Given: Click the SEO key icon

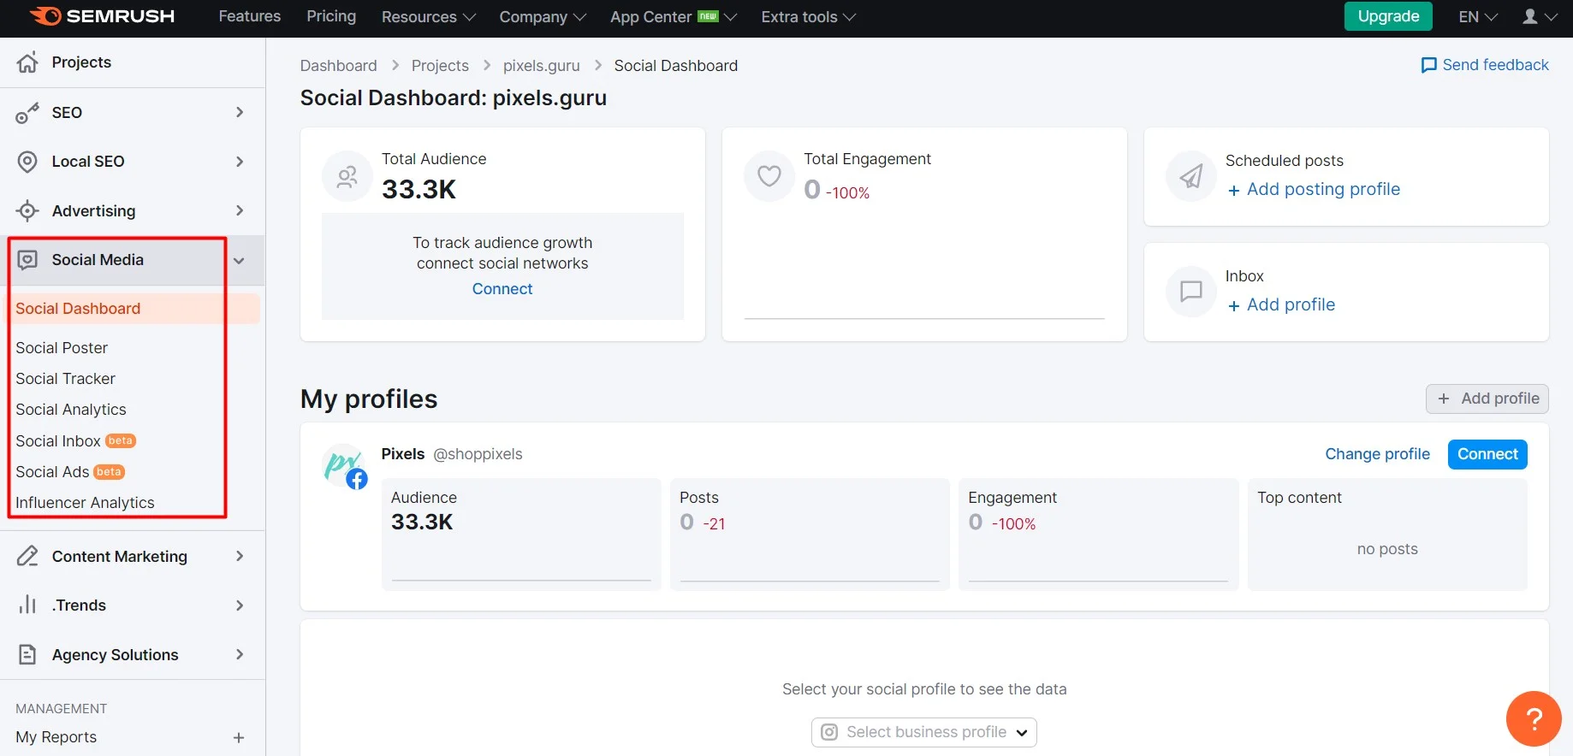Looking at the screenshot, I should tap(27, 113).
